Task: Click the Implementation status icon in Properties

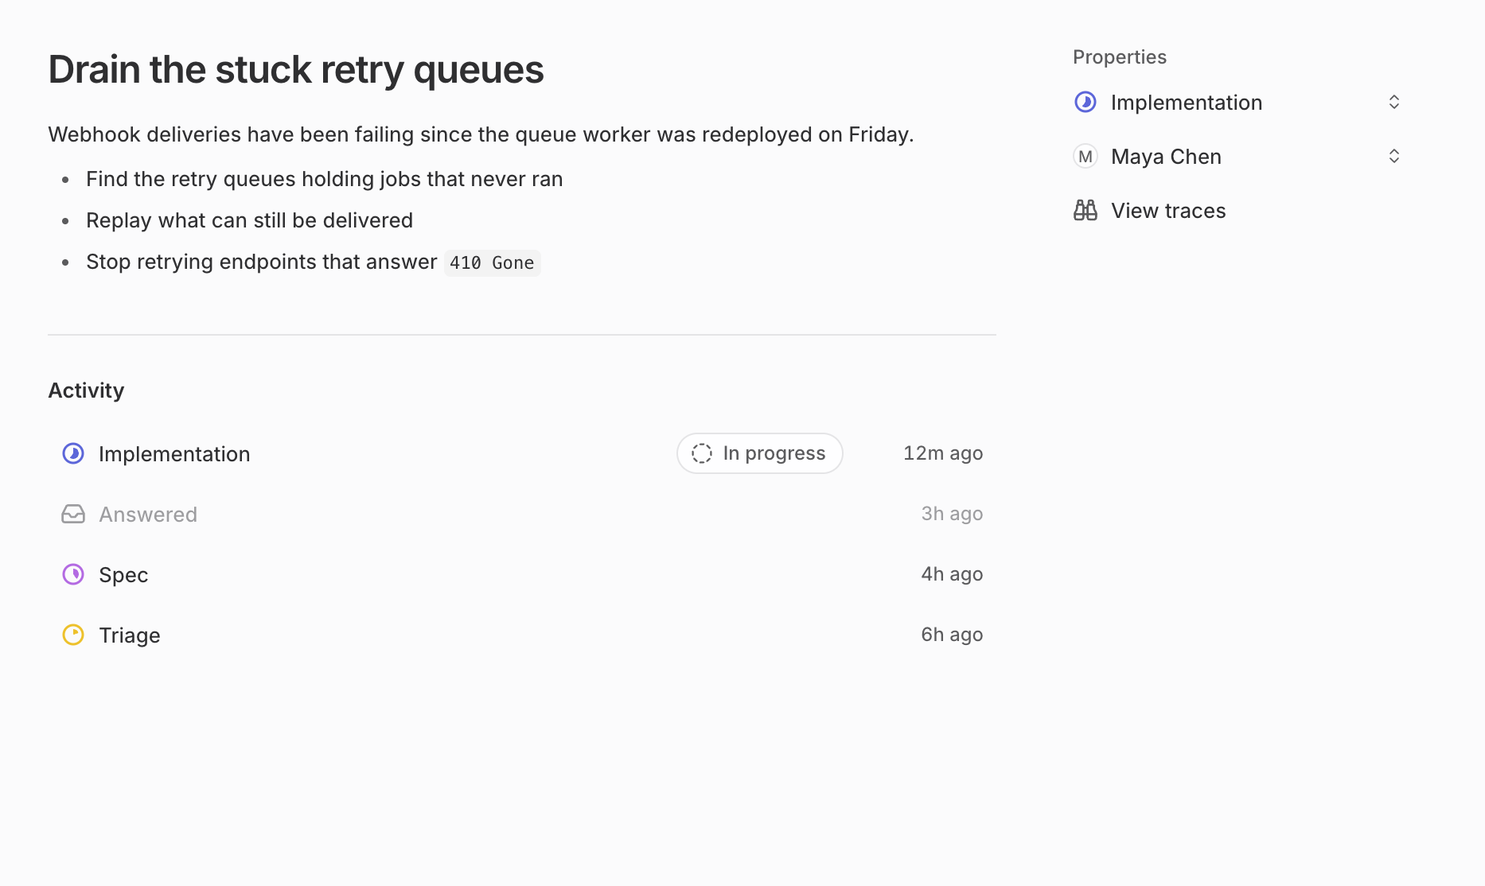Action: click(x=1085, y=102)
